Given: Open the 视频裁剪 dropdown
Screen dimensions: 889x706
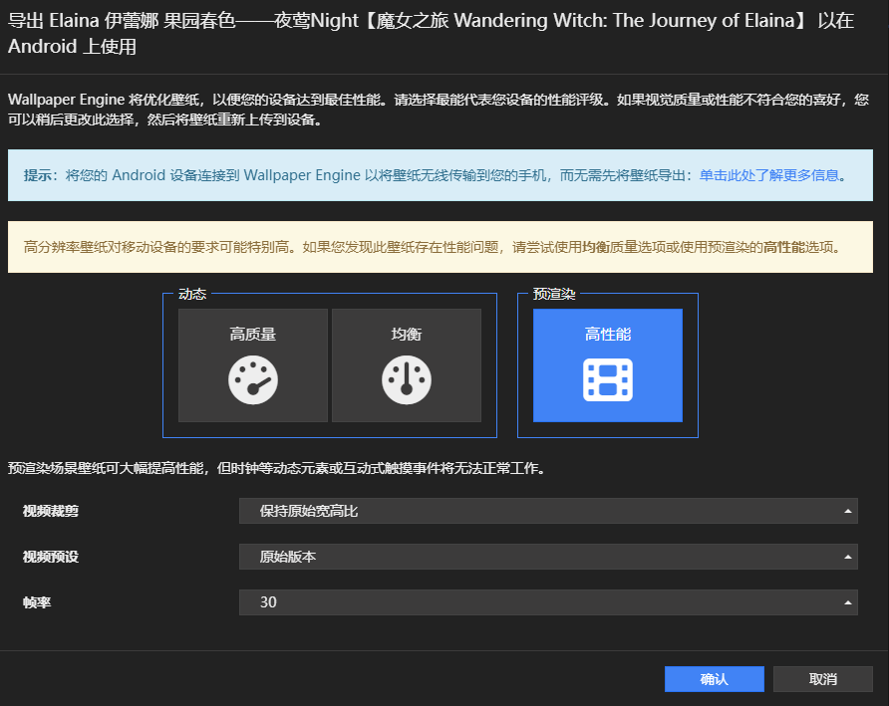Looking at the screenshot, I should pos(548,511).
